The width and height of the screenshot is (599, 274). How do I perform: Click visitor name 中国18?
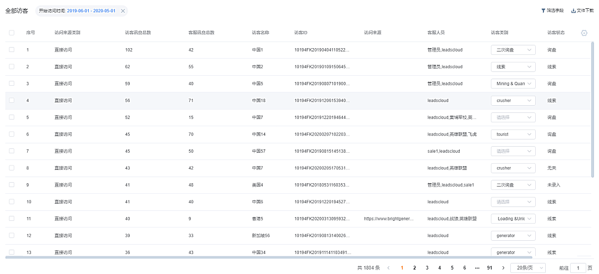pos(260,100)
